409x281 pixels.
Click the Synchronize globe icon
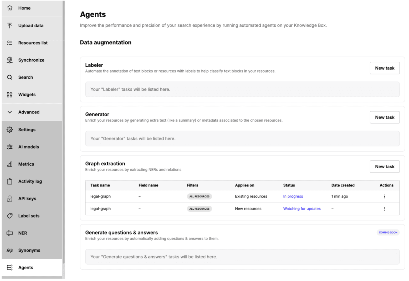tap(10, 60)
